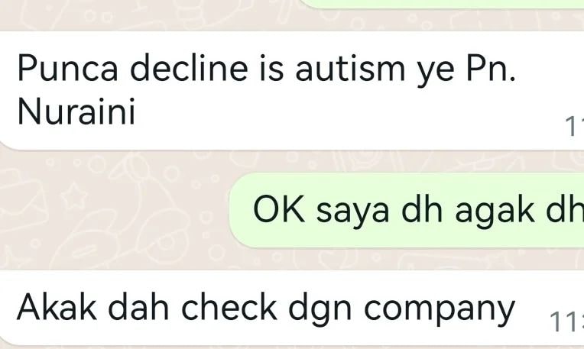The height and width of the screenshot is (349, 584).
Task: Click the word "dah" in the bottom message
Action: point(138,307)
